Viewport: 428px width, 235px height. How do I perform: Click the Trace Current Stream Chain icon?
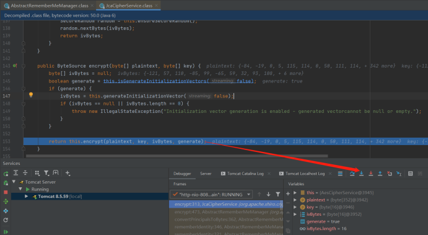point(420,174)
